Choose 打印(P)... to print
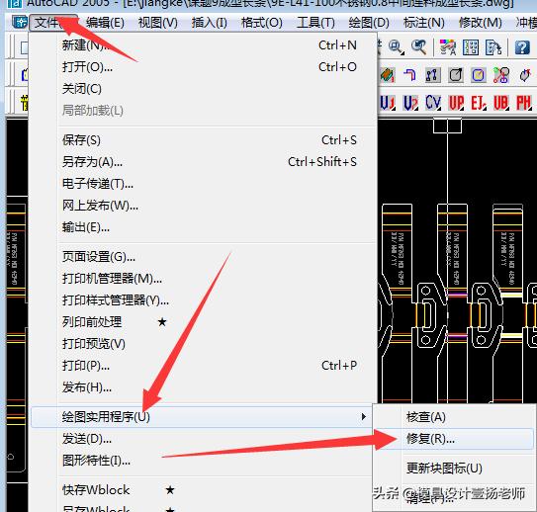Screen dimensions: 537x512 (204, 366)
